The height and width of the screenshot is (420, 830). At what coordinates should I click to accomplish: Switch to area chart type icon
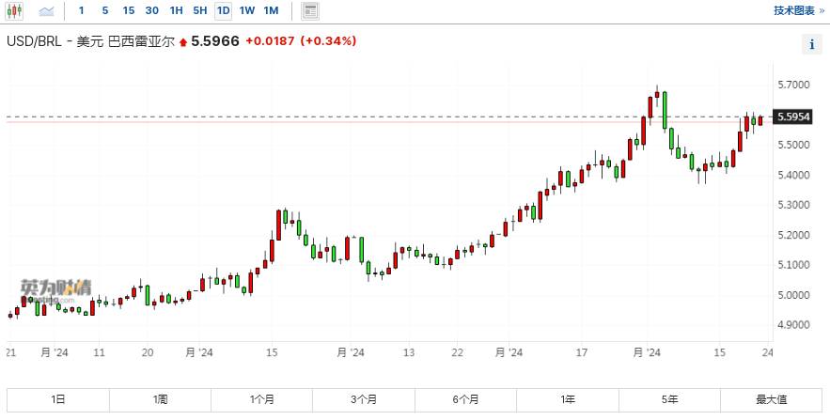tap(46, 11)
